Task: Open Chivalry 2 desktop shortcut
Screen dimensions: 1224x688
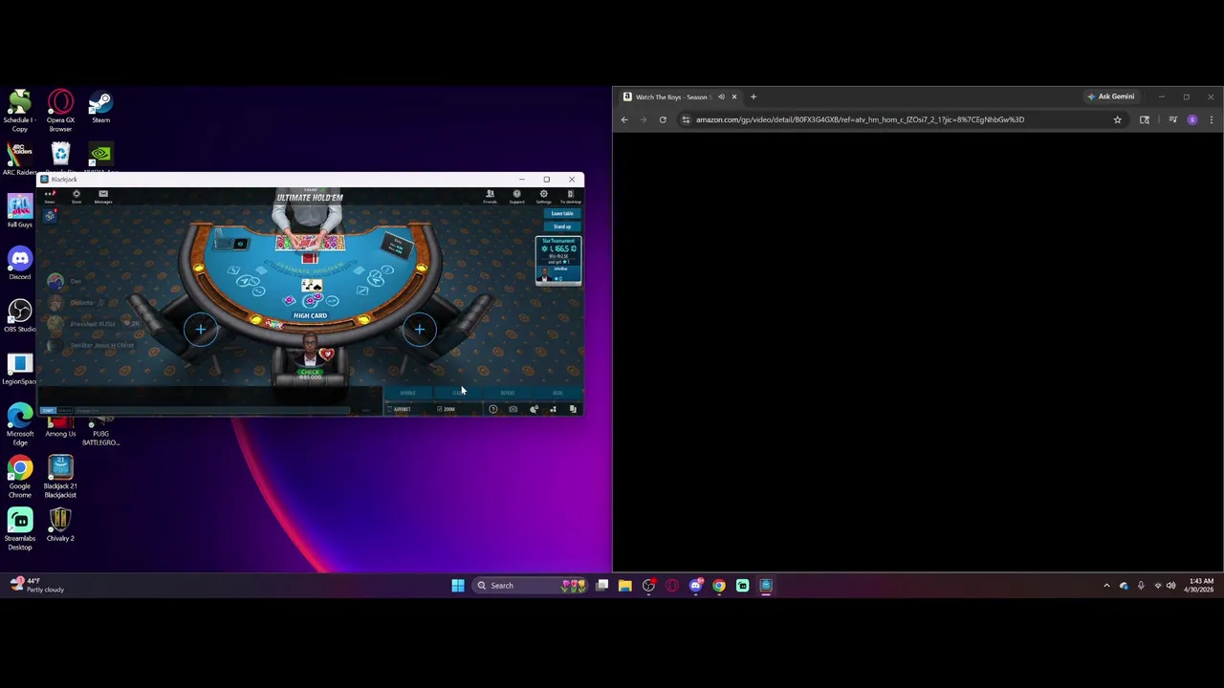Action: [x=60, y=526]
